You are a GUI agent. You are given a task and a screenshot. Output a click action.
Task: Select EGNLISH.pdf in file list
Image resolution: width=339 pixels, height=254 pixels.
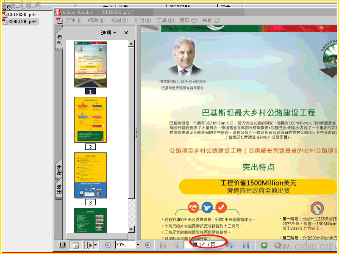tap(22, 22)
